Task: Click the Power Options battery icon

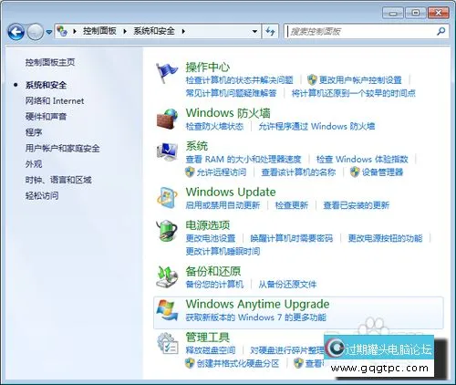Action: tap(167, 231)
